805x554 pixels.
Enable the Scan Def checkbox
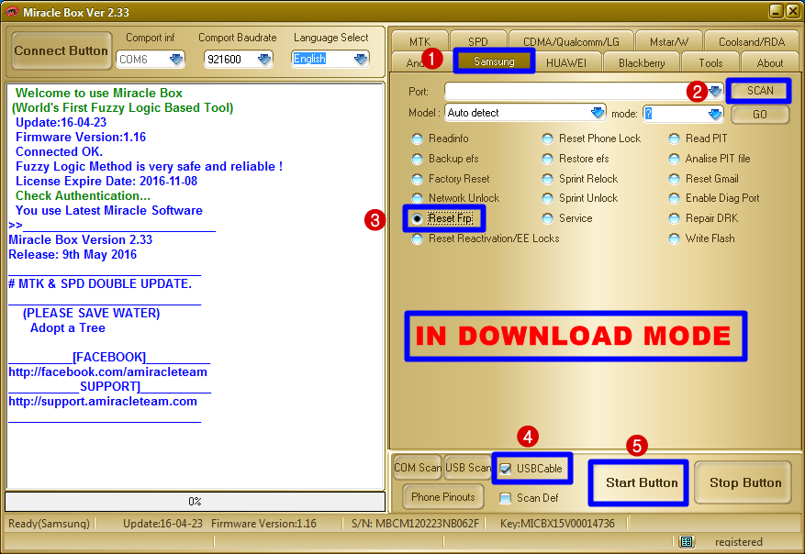tap(506, 498)
